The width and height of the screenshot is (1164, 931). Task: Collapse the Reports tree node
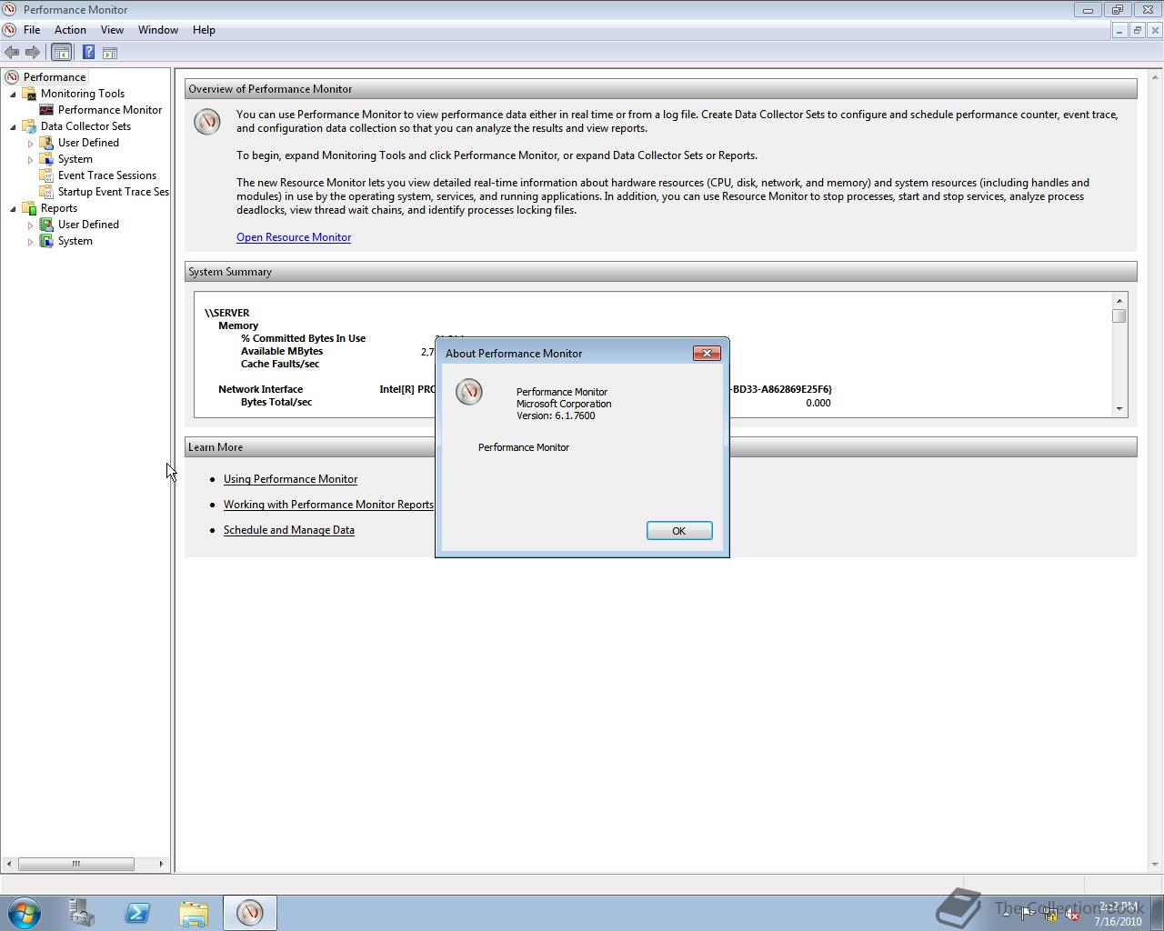pyautogui.click(x=13, y=208)
